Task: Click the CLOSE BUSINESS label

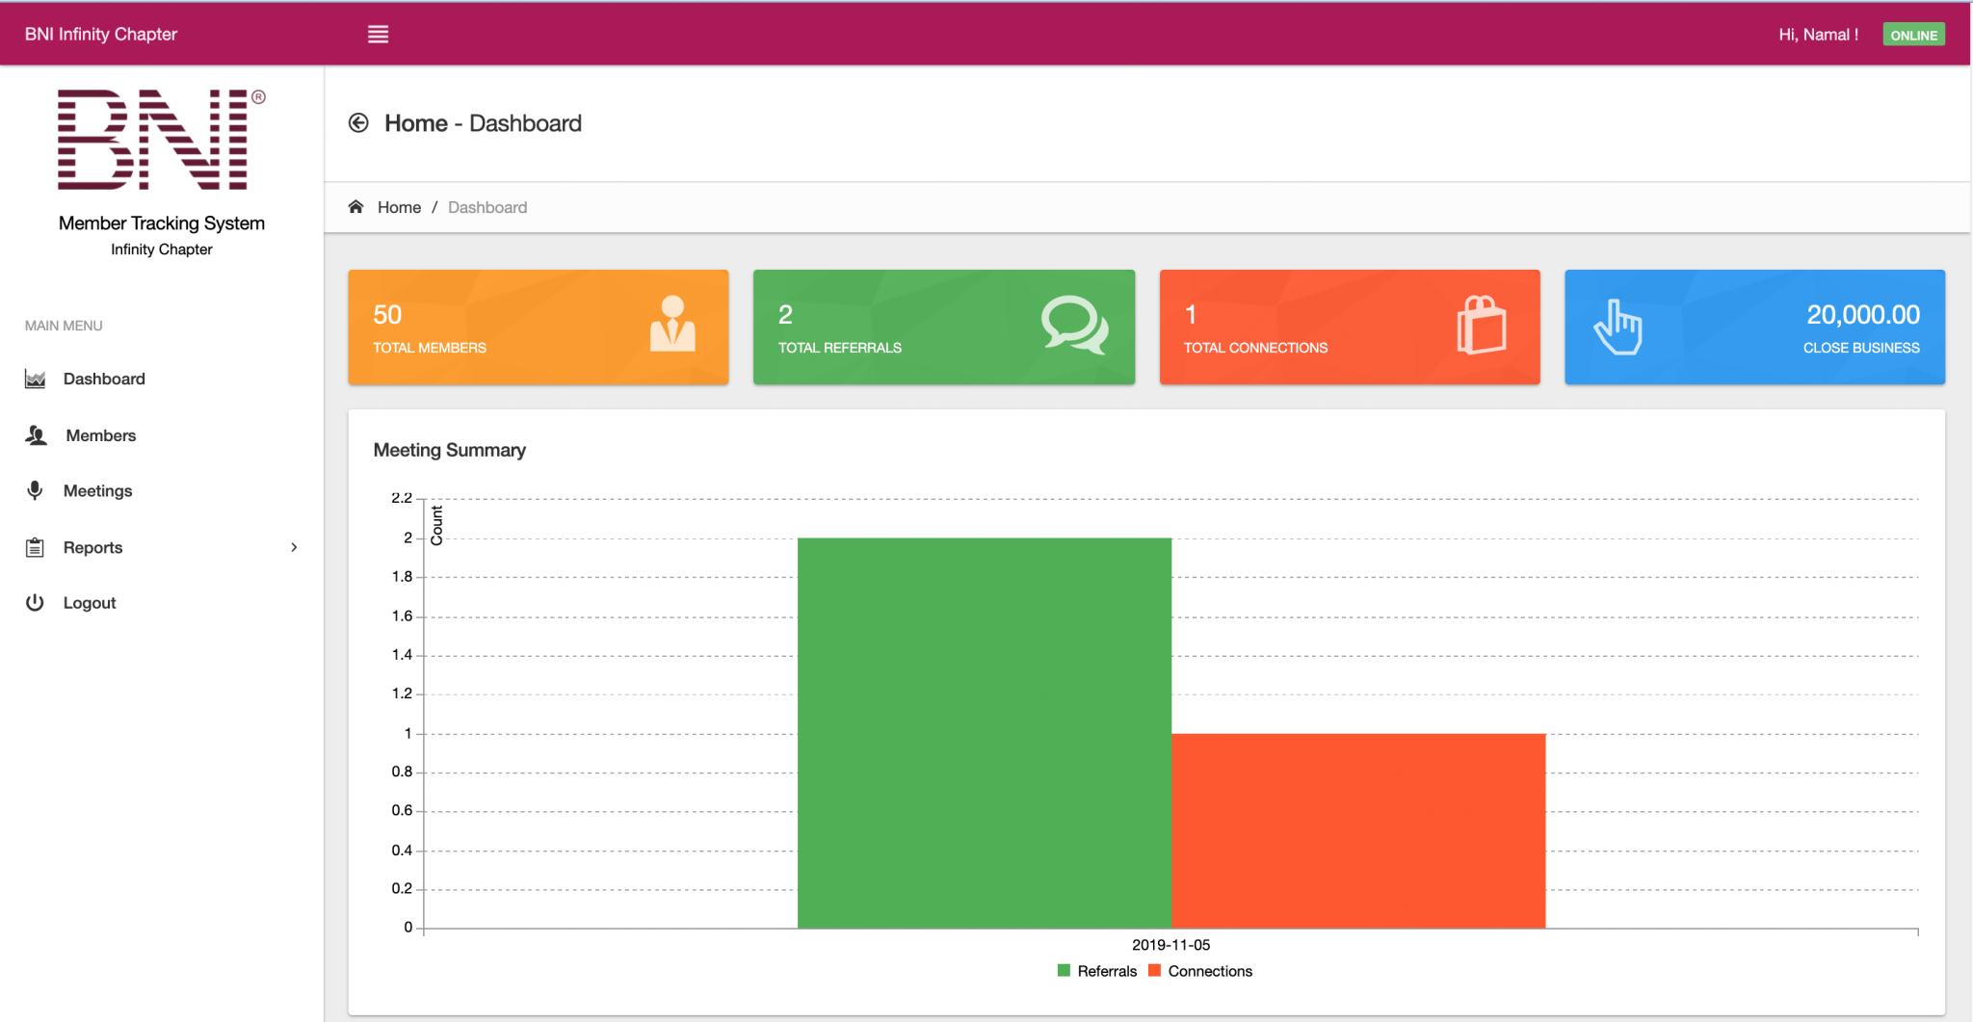Action: click(1861, 348)
